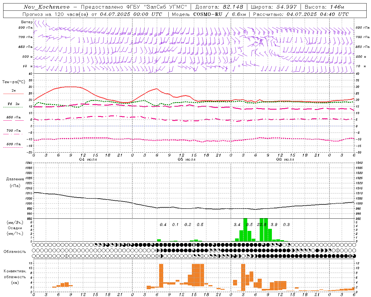This screenshot has width=371, height=297.
Task: Click the forecast length text "Прогноз на 120 часа(ов)"
Action: tap(56, 14)
